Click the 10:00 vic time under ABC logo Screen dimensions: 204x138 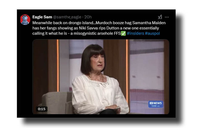(155, 106)
